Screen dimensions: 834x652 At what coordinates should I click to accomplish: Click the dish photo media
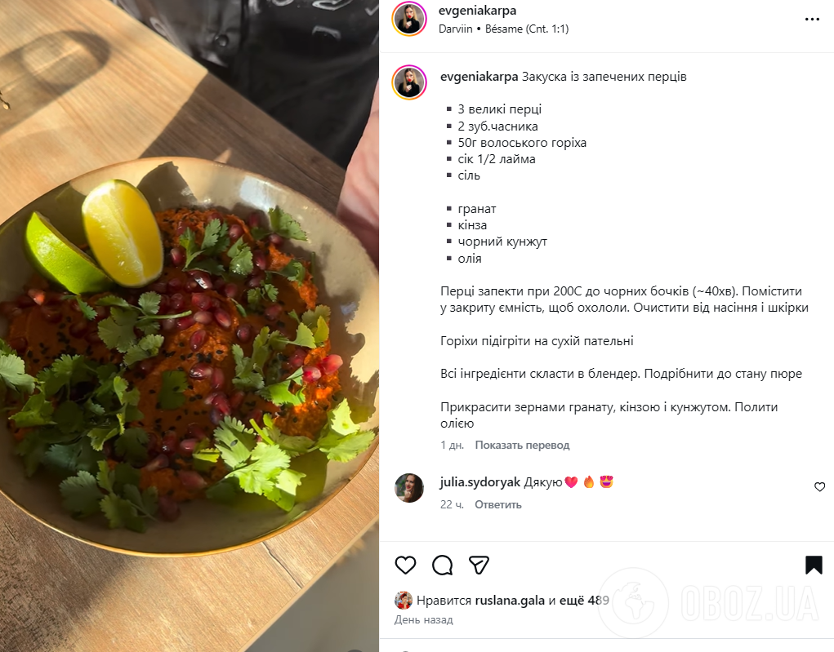[x=190, y=326]
